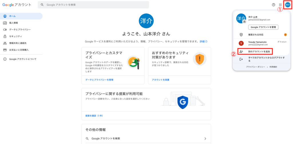
Task: Click the help circle beside 詳細
Action: pyautogui.click(x=206, y=42)
